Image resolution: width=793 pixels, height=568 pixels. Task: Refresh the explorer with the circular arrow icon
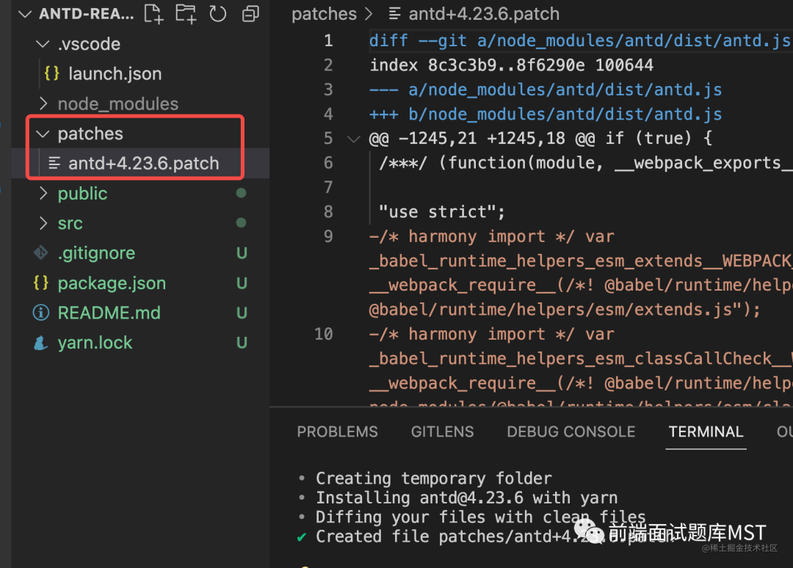point(218,14)
